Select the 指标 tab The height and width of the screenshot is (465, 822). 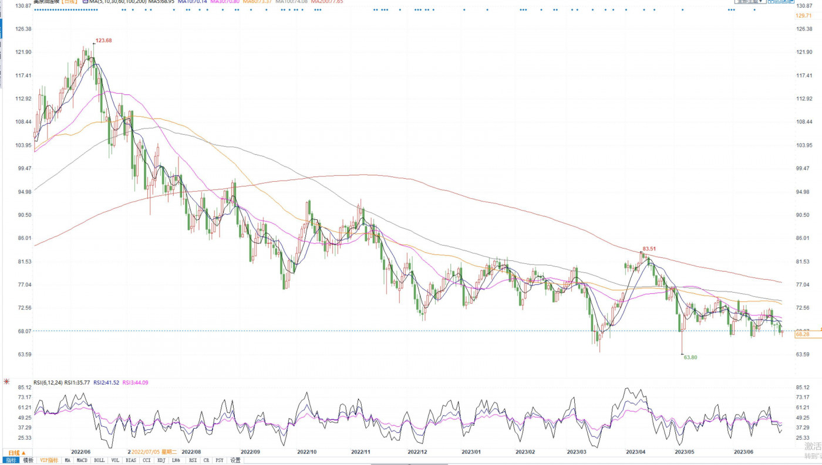[11, 460]
